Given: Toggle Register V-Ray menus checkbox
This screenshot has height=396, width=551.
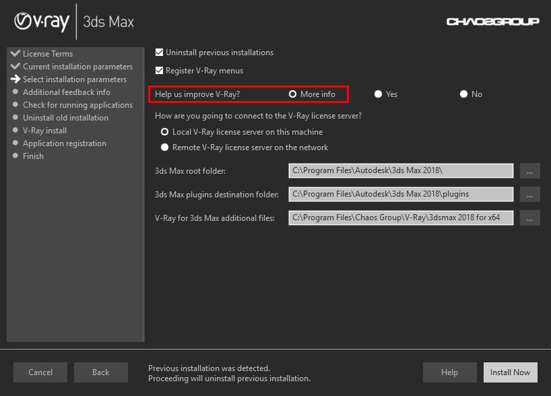Looking at the screenshot, I should tap(160, 71).
